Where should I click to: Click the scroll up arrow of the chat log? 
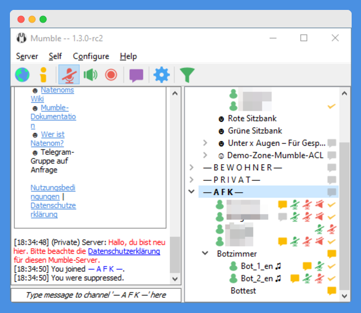pos(175,93)
